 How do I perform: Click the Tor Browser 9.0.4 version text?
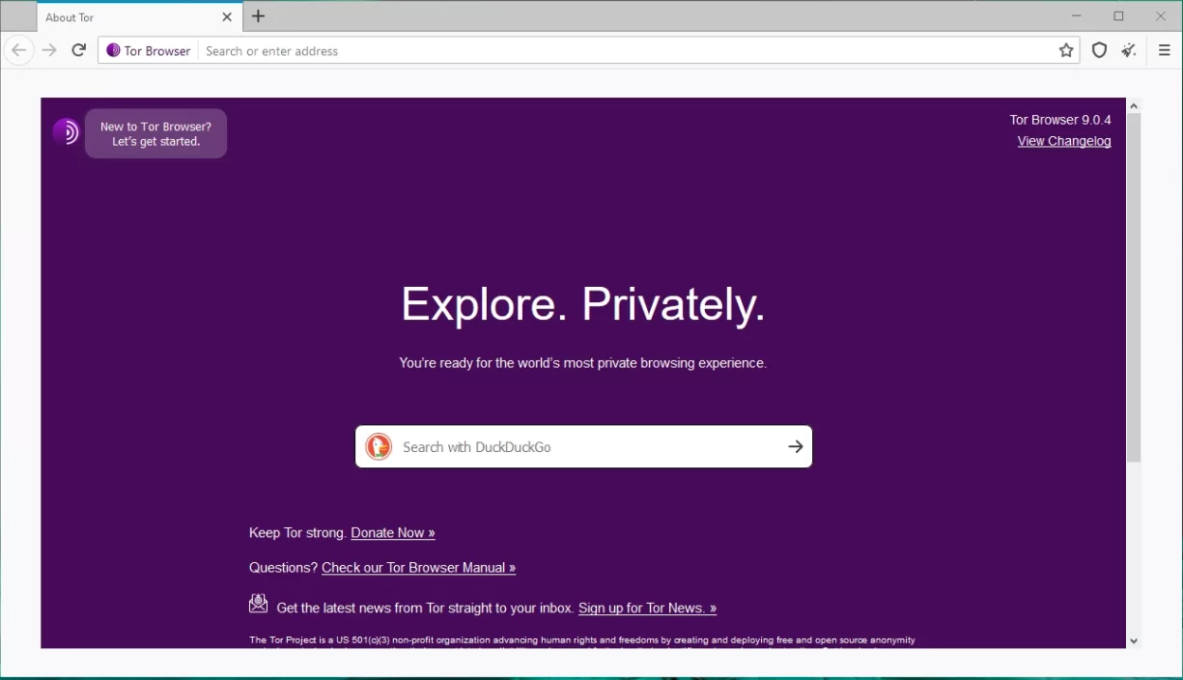(x=1060, y=120)
